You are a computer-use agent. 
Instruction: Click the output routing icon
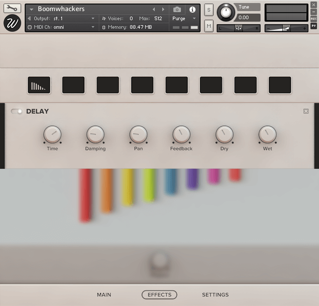[x=30, y=19]
